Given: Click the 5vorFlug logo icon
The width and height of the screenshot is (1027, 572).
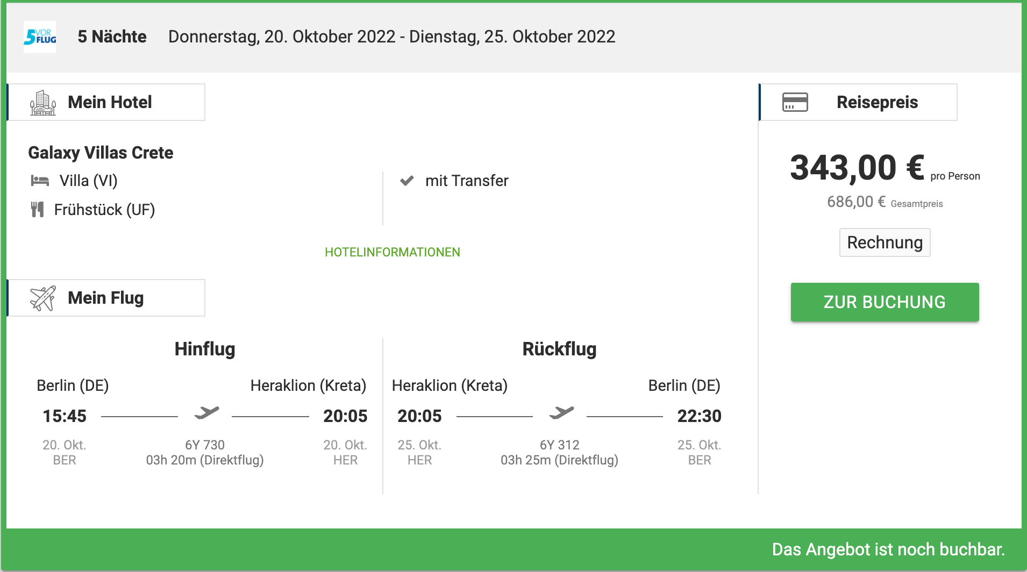Looking at the screenshot, I should pos(40,37).
